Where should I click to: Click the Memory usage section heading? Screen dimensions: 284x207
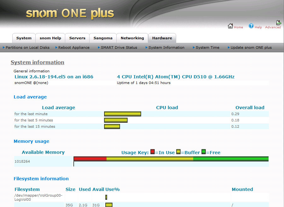pyautogui.click(x=32, y=141)
